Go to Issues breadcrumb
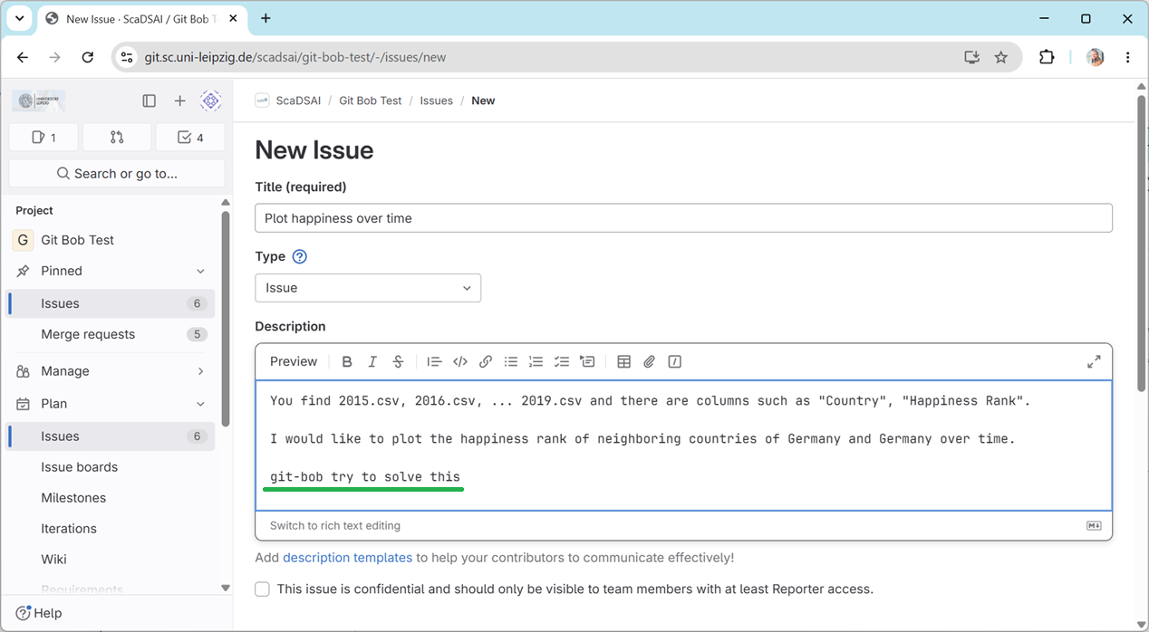Screen dimensions: 1149x632 tap(436, 101)
